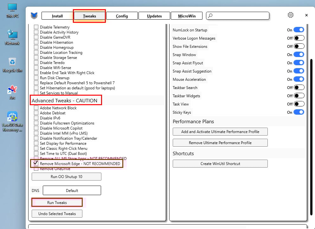Check Adobe Network Block
The width and height of the screenshot is (315, 229).
(36, 108)
